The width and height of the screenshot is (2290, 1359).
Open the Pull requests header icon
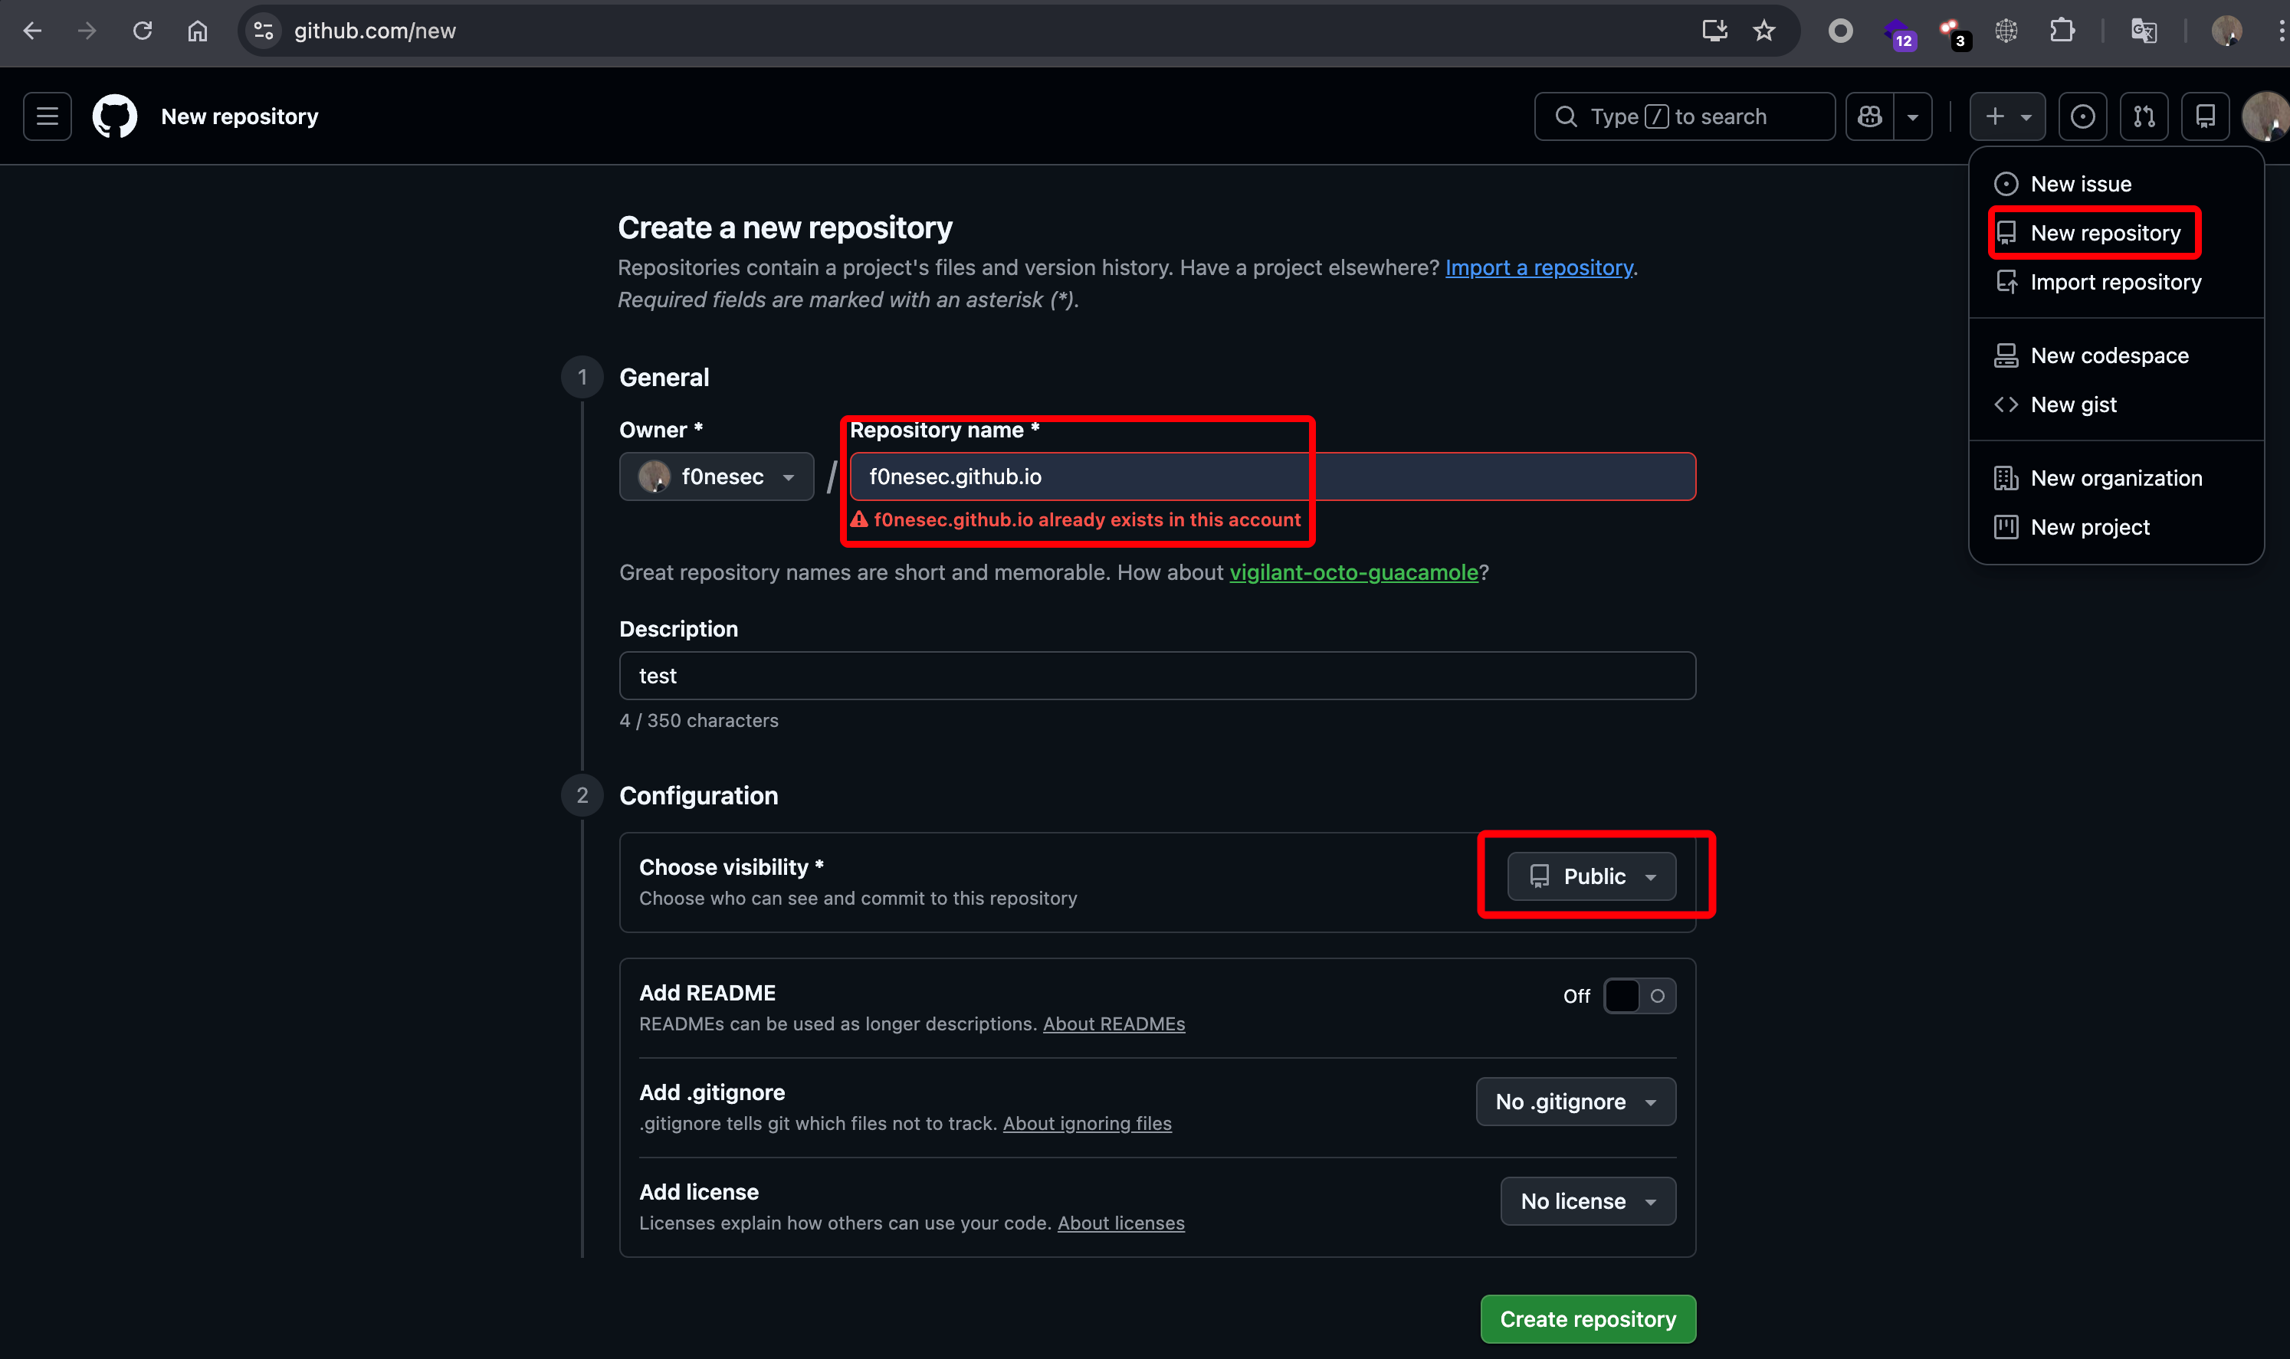(x=2144, y=116)
